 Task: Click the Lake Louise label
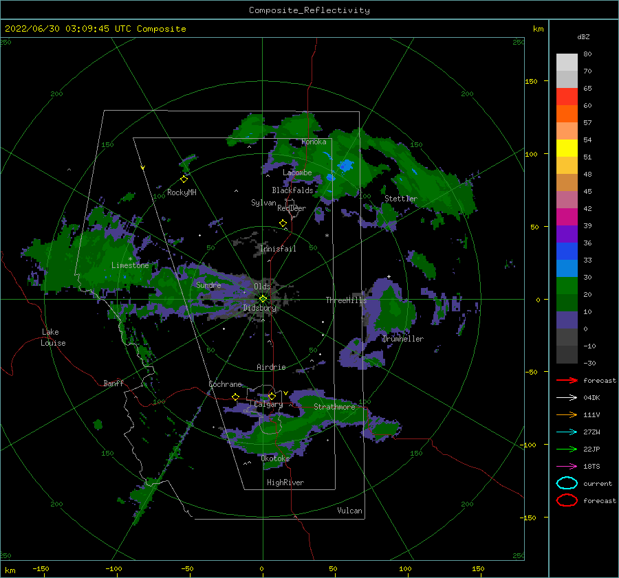53,337
